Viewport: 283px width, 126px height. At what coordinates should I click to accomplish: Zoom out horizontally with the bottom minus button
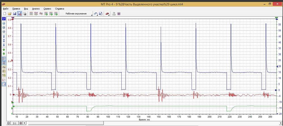click(x=8, y=123)
